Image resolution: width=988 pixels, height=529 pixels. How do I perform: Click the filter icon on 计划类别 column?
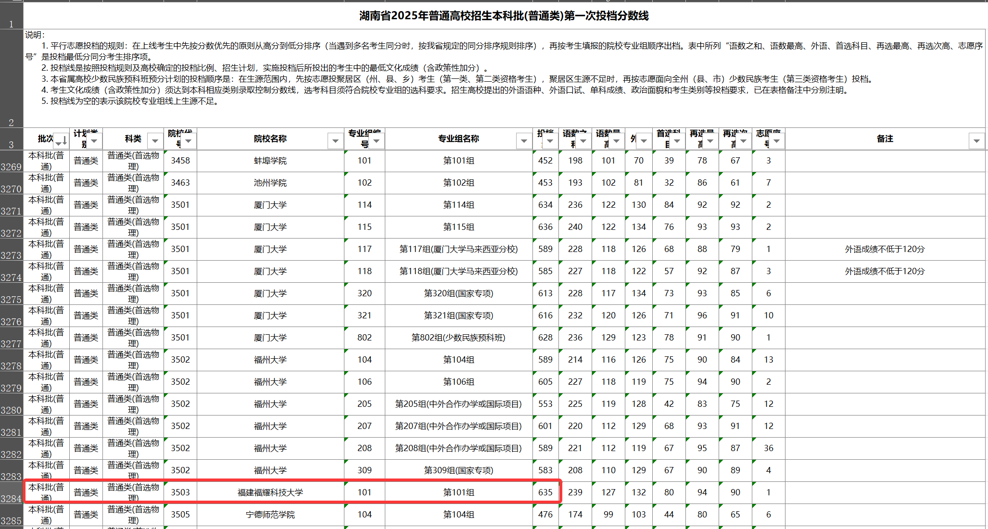click(x=94, y=140)
